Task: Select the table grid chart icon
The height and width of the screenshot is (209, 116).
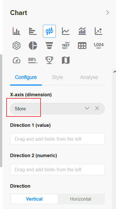Action: tap(82, 46)
